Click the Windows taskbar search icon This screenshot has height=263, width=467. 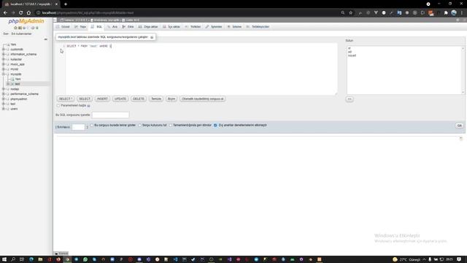tap(13, 259)
